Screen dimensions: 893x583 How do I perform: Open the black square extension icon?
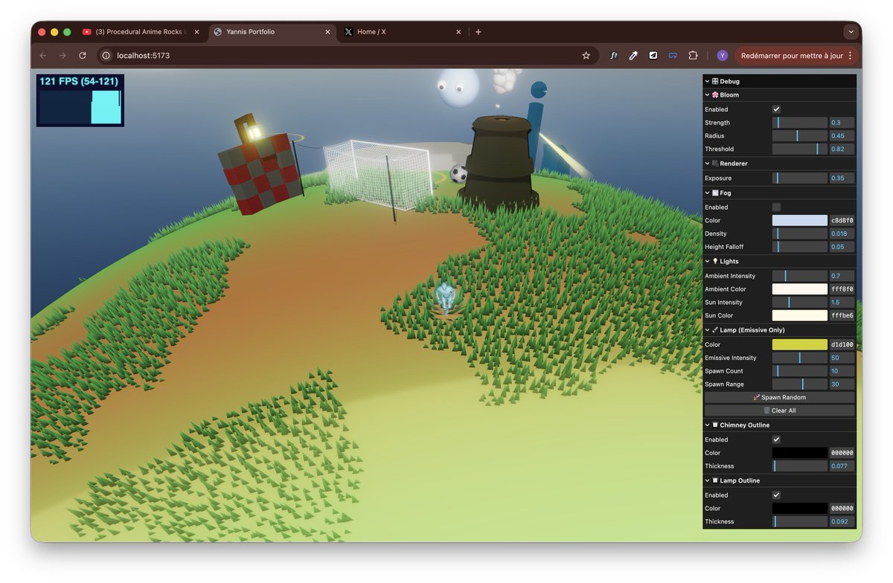(x=653, y=56)
